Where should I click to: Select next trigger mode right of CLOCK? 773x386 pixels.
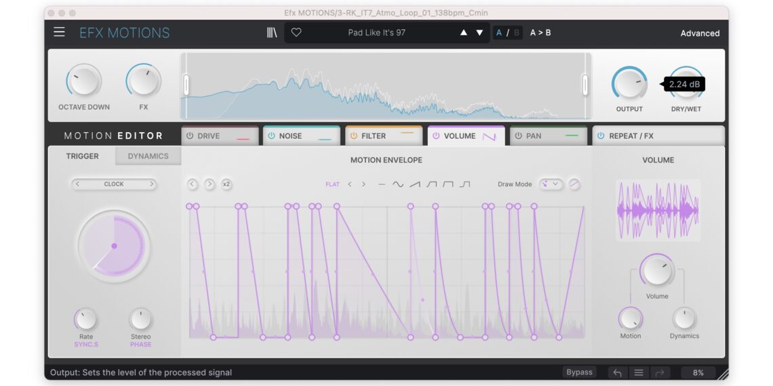[151, 184]
